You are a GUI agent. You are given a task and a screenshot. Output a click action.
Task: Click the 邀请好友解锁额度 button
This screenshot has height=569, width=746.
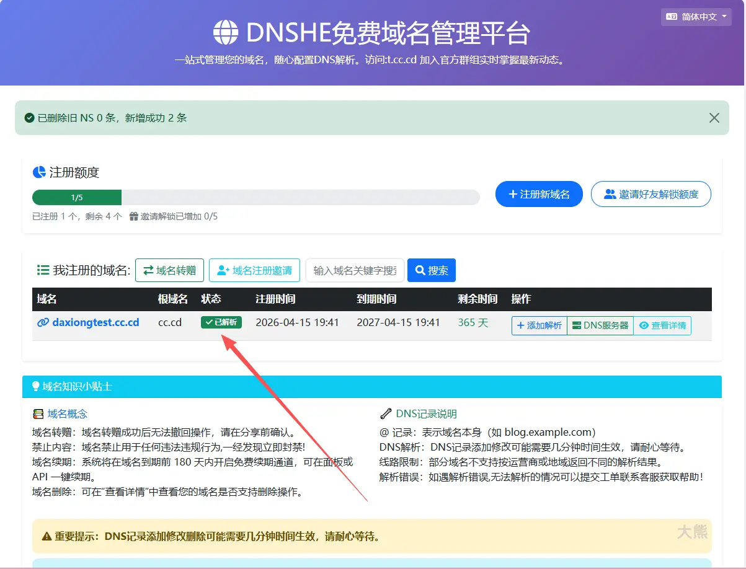point(651,193)
